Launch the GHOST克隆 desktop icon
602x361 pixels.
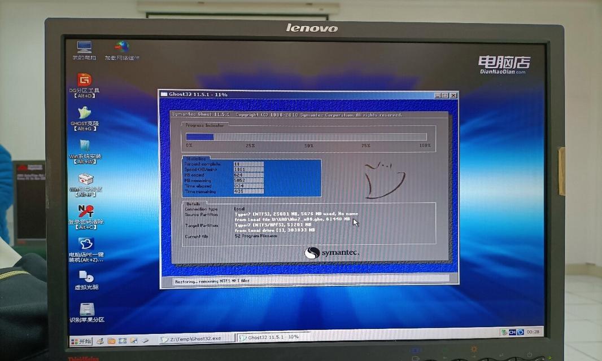click(85, 118)
